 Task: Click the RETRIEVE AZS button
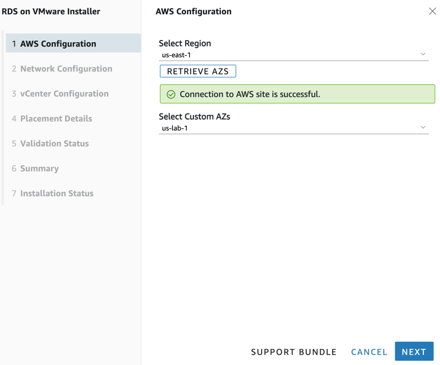point(198,71)
